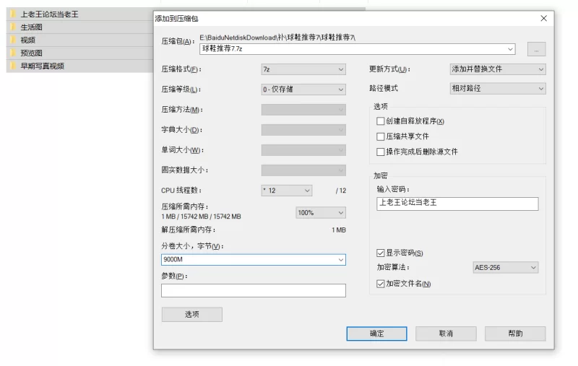Select the 视频 folder name
The height and width of the screenshot is (366, 578).
(x=27, y=40)
